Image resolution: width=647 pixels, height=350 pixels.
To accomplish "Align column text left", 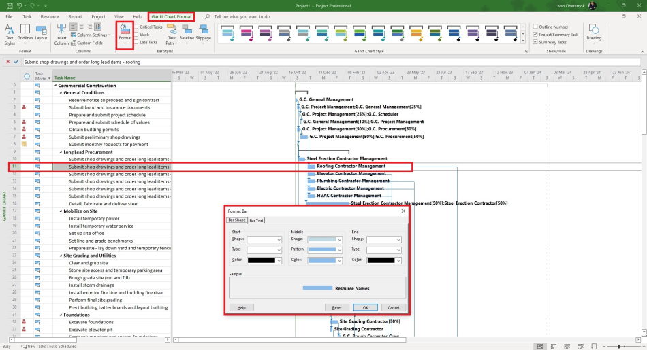I will [x=74, y=27].
